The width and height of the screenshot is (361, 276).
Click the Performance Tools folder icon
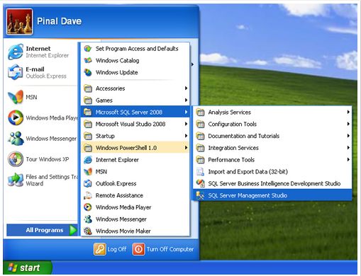[x=201, y=160]
